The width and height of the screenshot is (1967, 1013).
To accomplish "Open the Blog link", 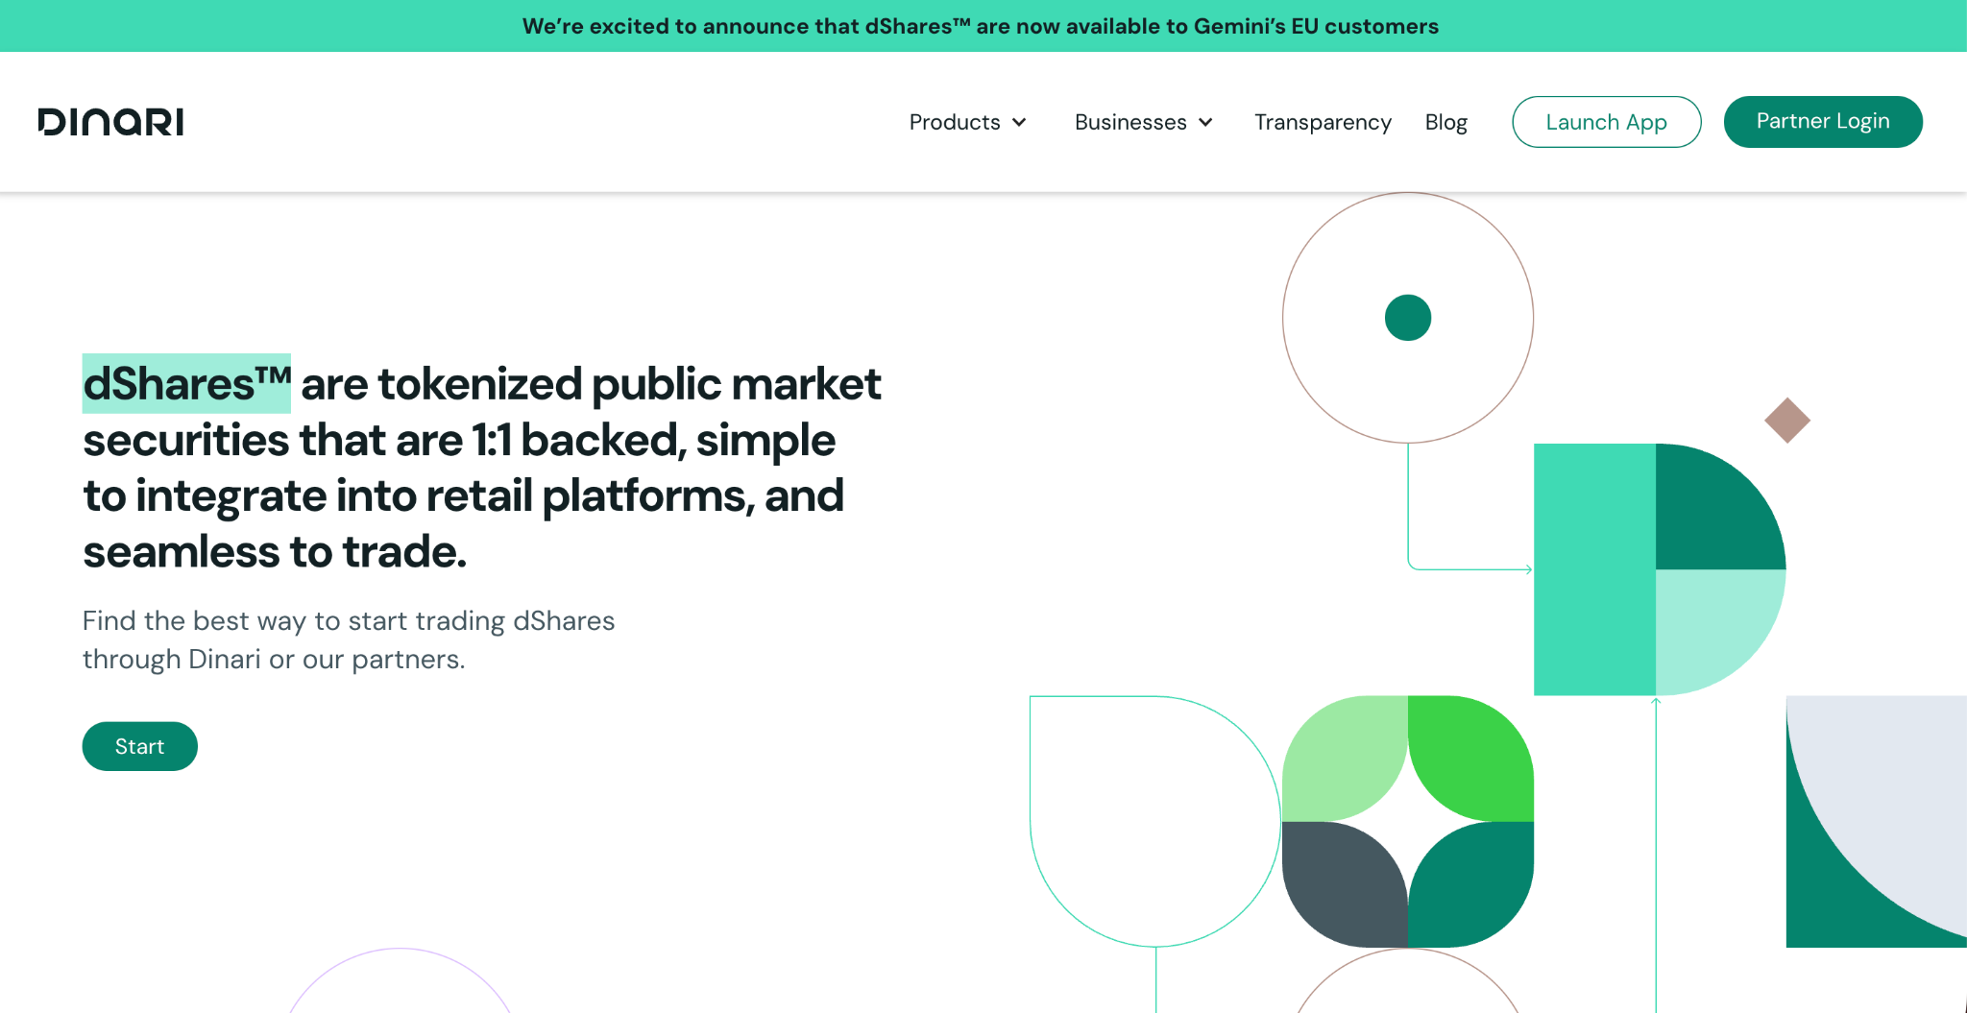I will (x=1445, y=122).
